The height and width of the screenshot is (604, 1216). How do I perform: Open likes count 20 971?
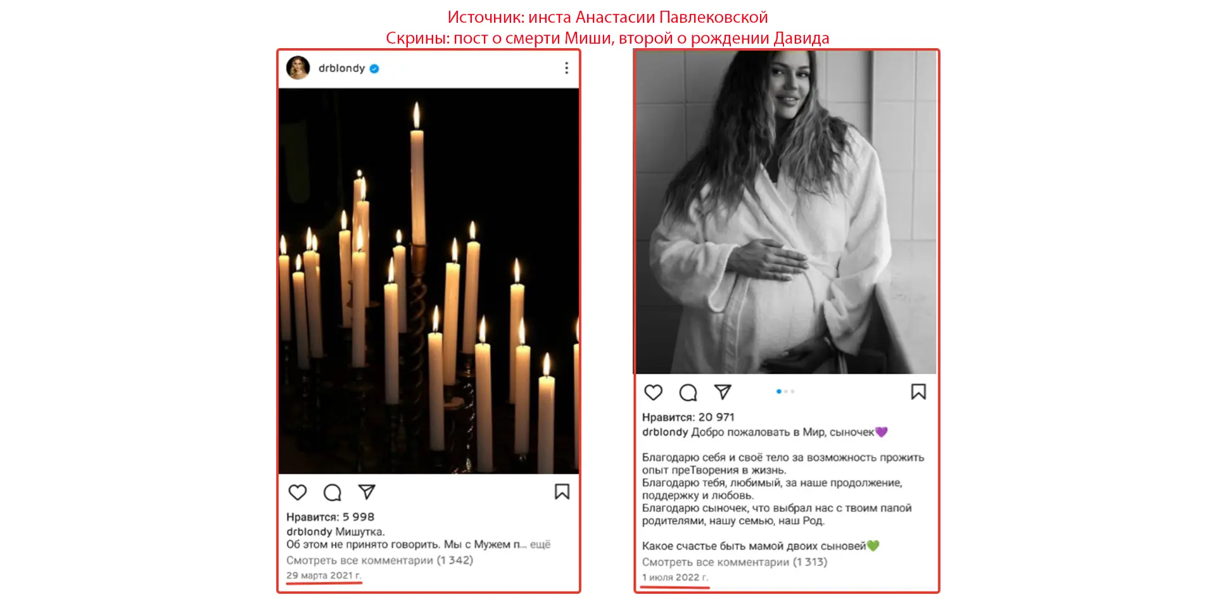point(688,417)
